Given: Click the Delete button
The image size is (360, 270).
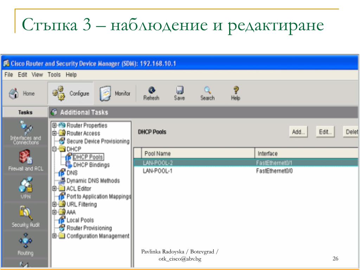Looking at the screenshot, I should 351,132.
